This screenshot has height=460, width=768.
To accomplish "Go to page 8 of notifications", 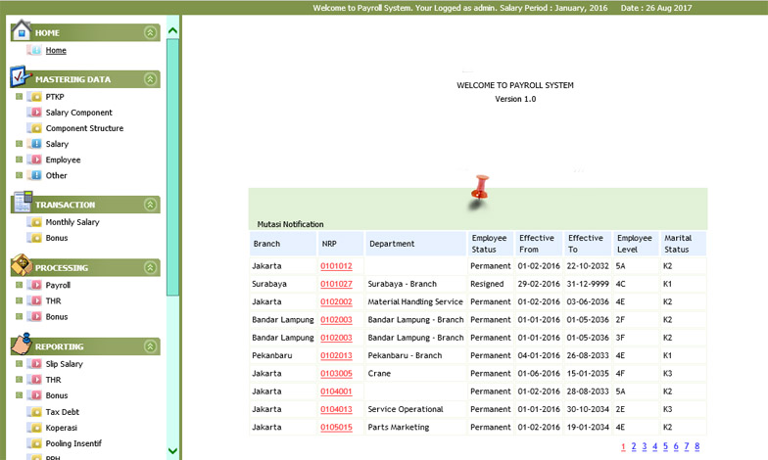I will pyautogui.click(x=696, y=446).
